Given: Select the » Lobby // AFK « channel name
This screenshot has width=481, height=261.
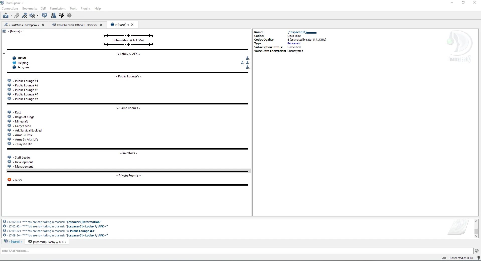Looking at the screenshot, I should pos(129,54).
